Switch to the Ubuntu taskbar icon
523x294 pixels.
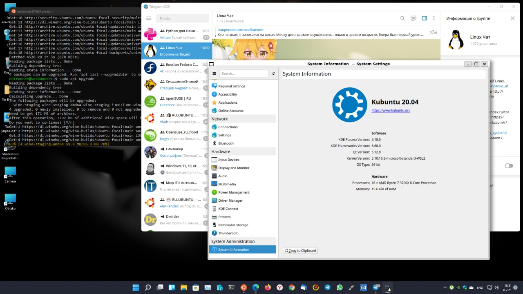tap(244, 287)
